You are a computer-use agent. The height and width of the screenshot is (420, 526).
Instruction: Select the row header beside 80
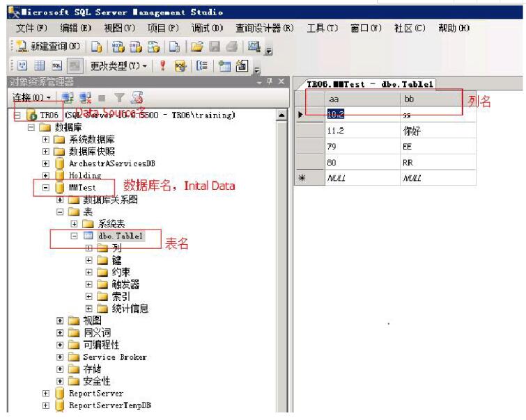pyautogui.click(x=310, y=163)
